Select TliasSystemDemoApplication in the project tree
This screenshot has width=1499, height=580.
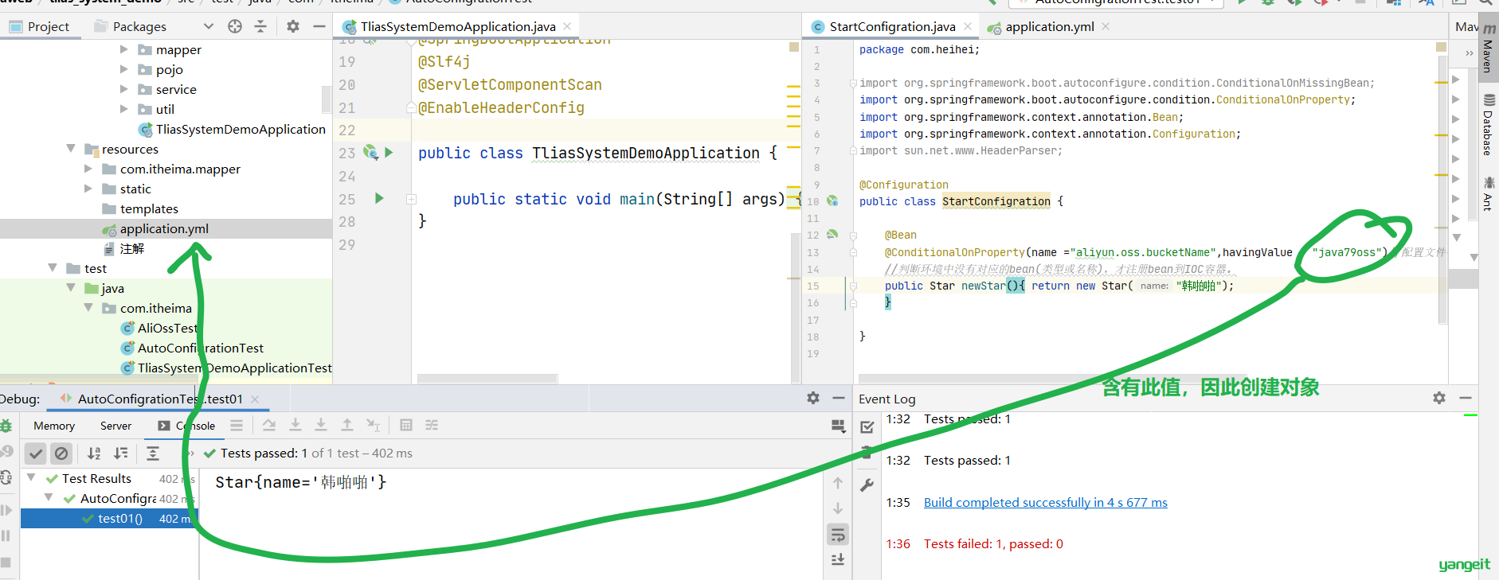(x=232, y=129)
